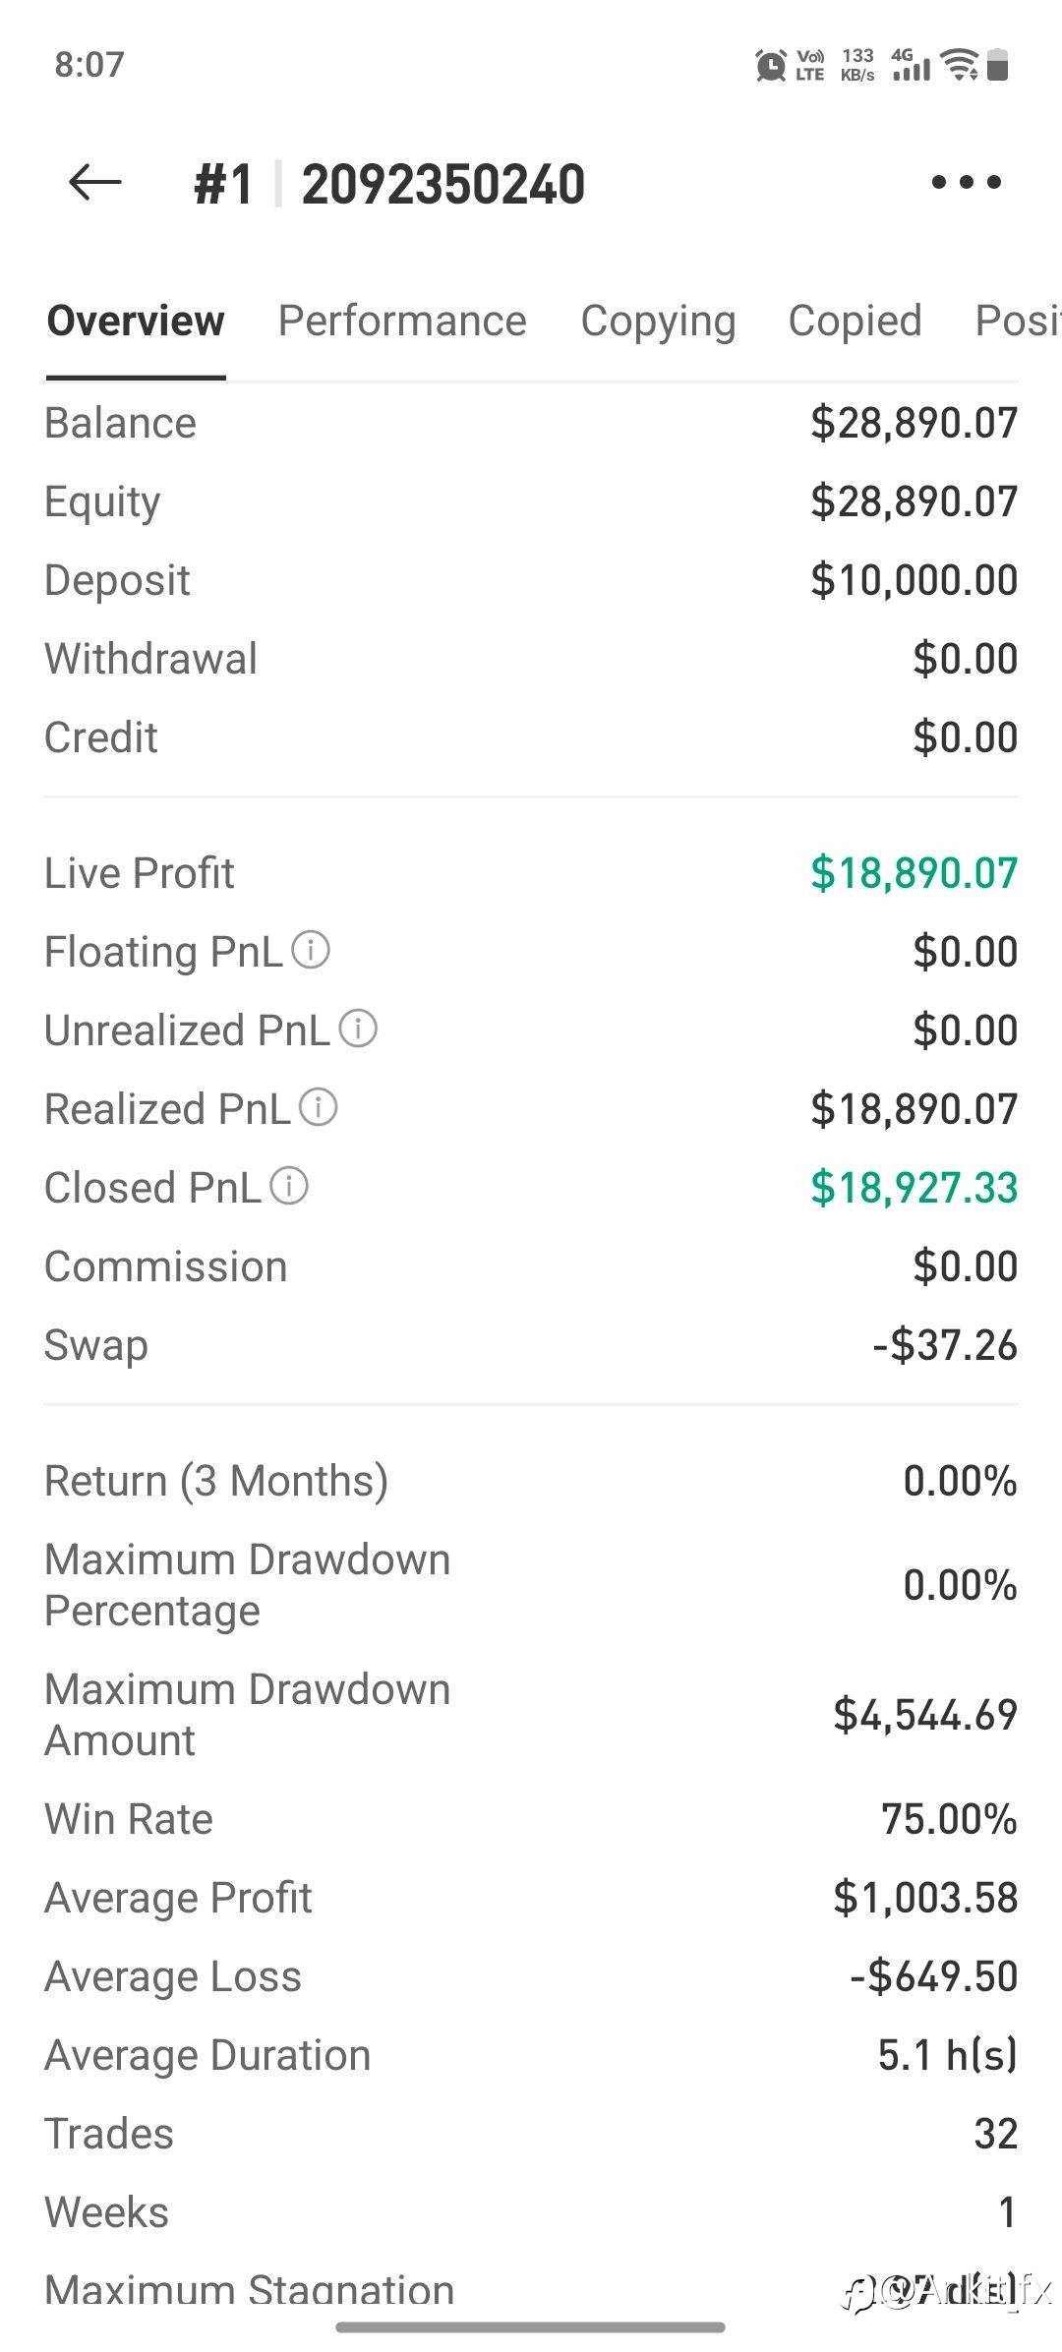
Task: Tap the account number 2092350240
Action: (x=442, y=185)
